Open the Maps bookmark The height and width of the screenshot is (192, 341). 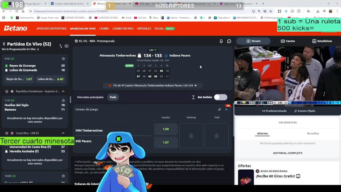coord(153,18)
